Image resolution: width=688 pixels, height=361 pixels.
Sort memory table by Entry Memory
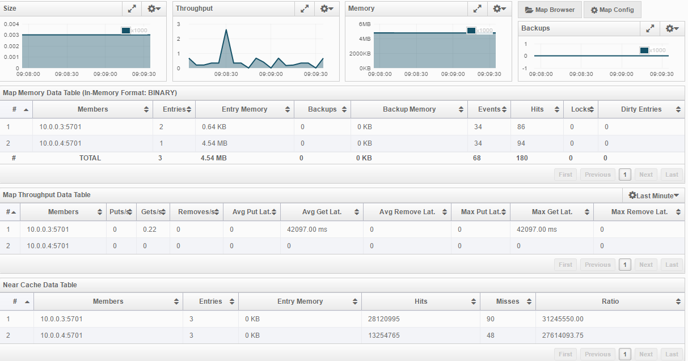pyautogui.click(x=245, y=109)
